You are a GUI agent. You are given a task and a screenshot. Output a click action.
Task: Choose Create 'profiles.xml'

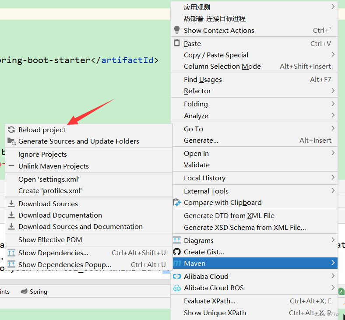point(89,191)
